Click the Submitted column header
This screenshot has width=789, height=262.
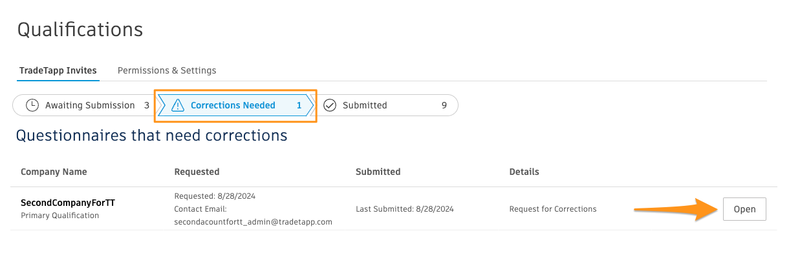pos(378,172)
